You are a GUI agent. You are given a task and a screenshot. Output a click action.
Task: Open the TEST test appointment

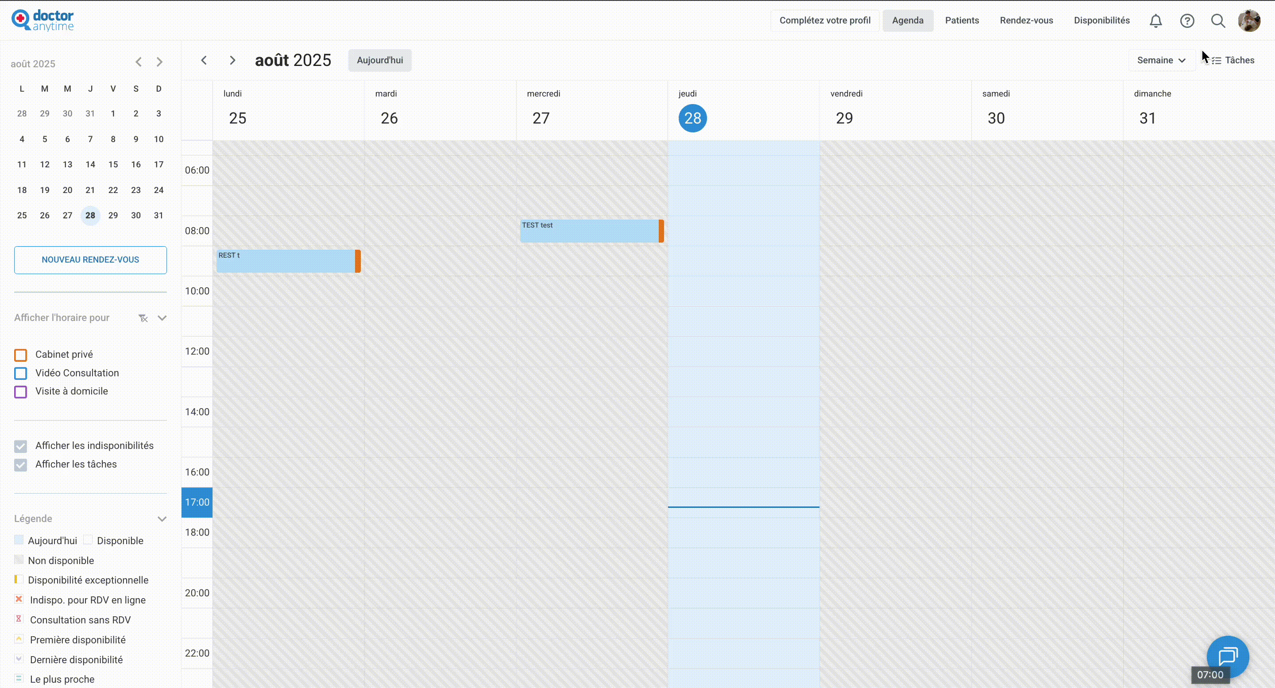(x=589, y=231)
